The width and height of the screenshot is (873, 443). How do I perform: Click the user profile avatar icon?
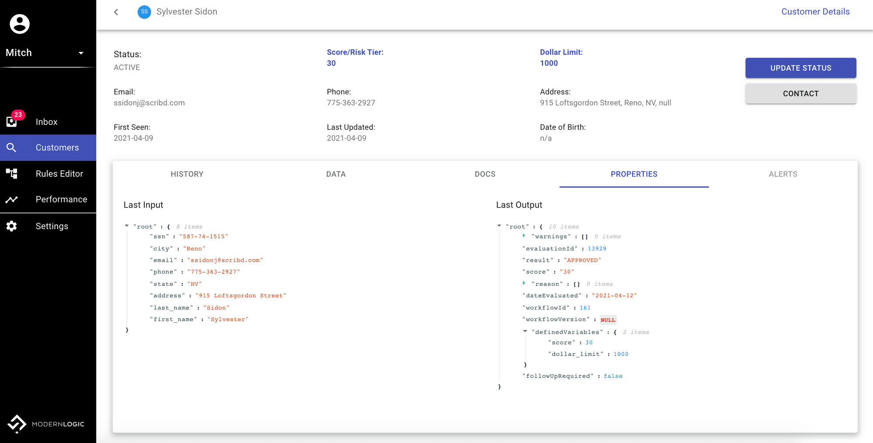(x=20, y=24)
